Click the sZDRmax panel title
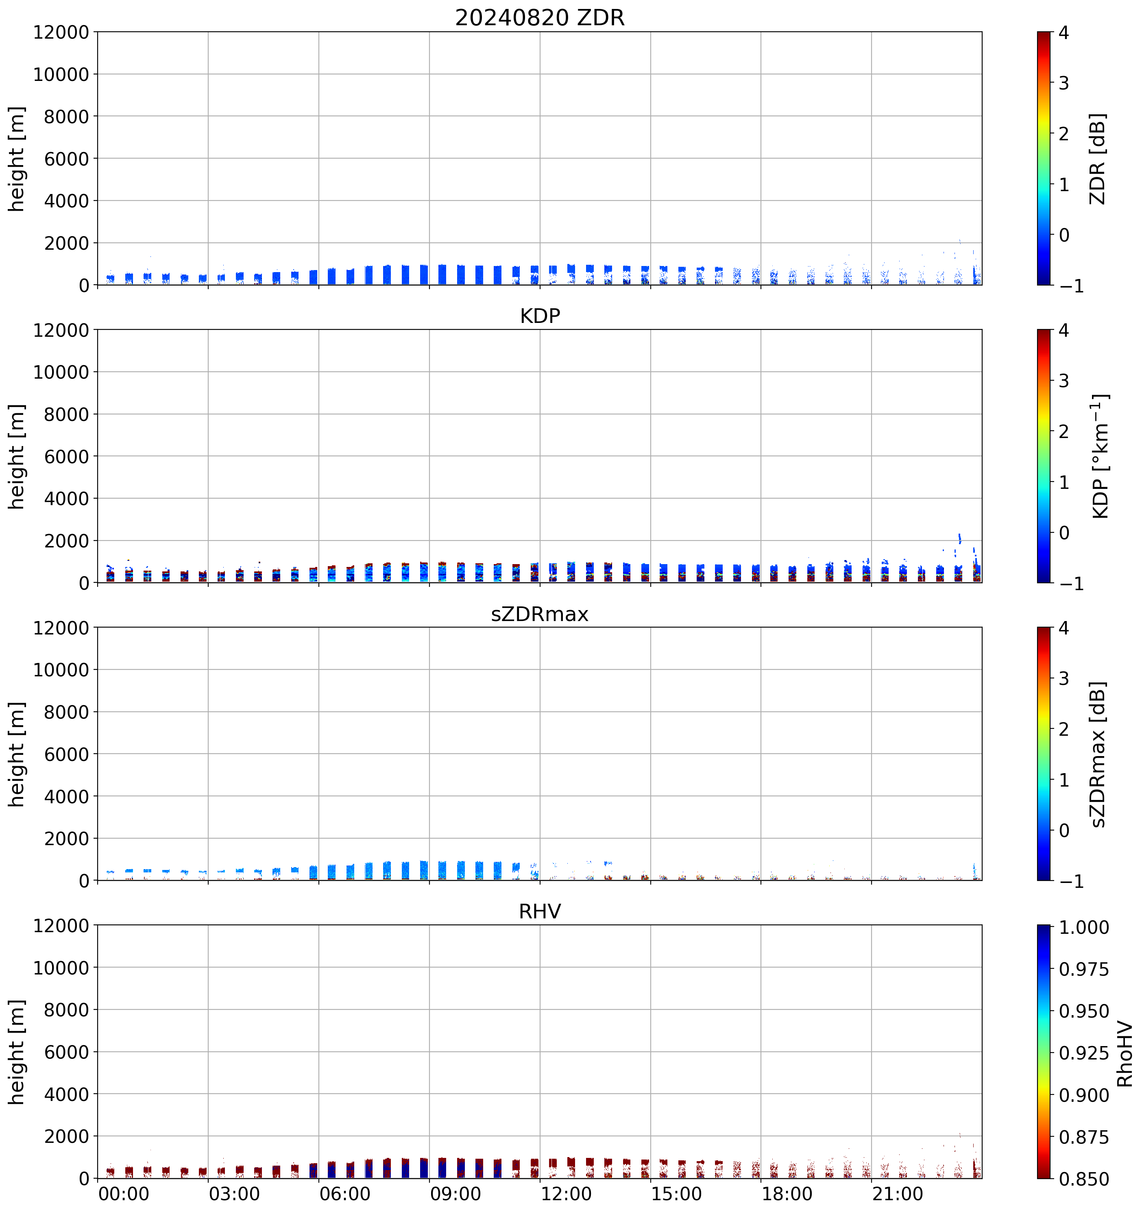1142x1212 pixels. [540, 614]
